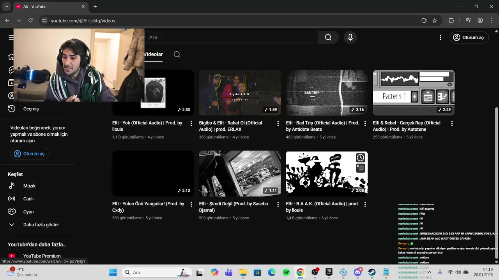
Task: Open Rahat Ol video thumbnail
Action: point(240,93)
